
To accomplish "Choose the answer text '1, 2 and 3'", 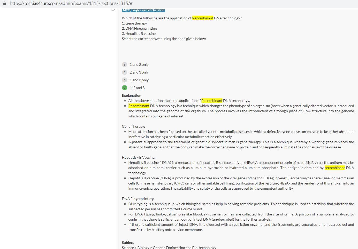I will 137,88.
